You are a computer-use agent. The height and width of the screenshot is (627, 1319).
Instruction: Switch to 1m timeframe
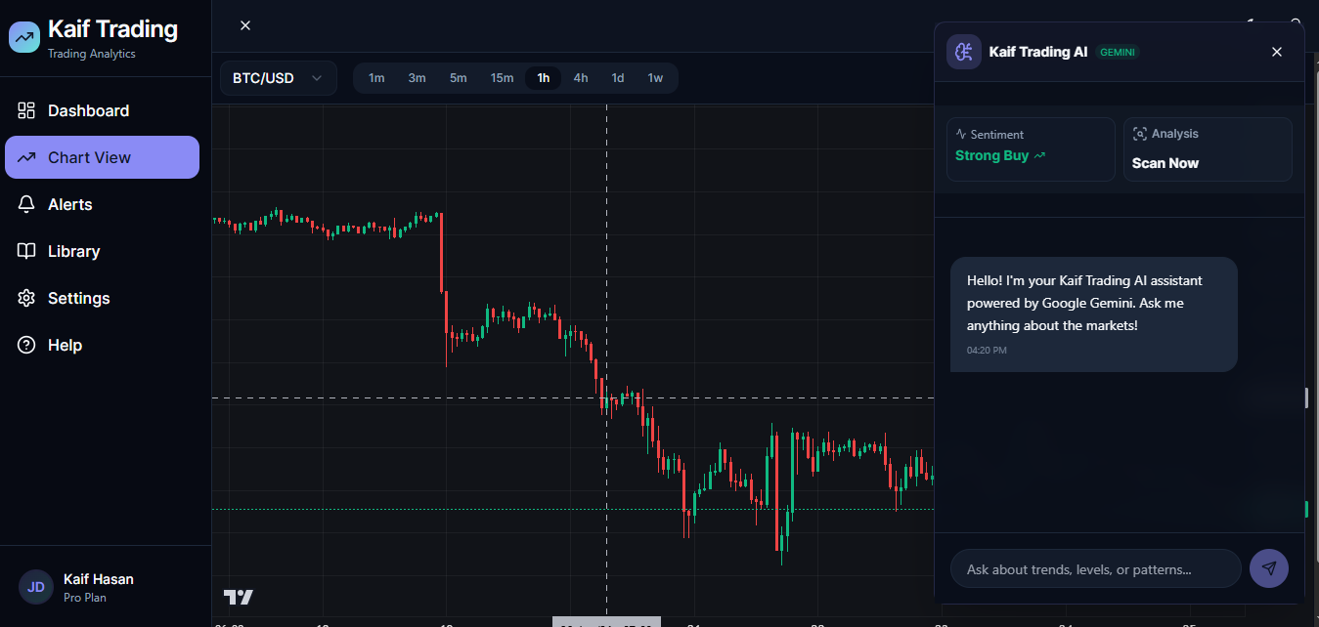(x=376, y=78)
